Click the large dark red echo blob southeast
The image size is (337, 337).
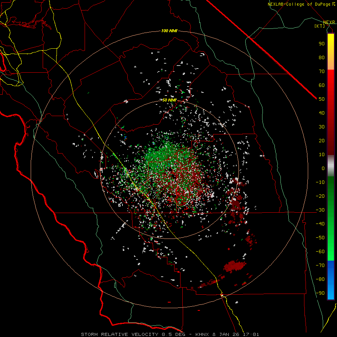click(234, 267)
